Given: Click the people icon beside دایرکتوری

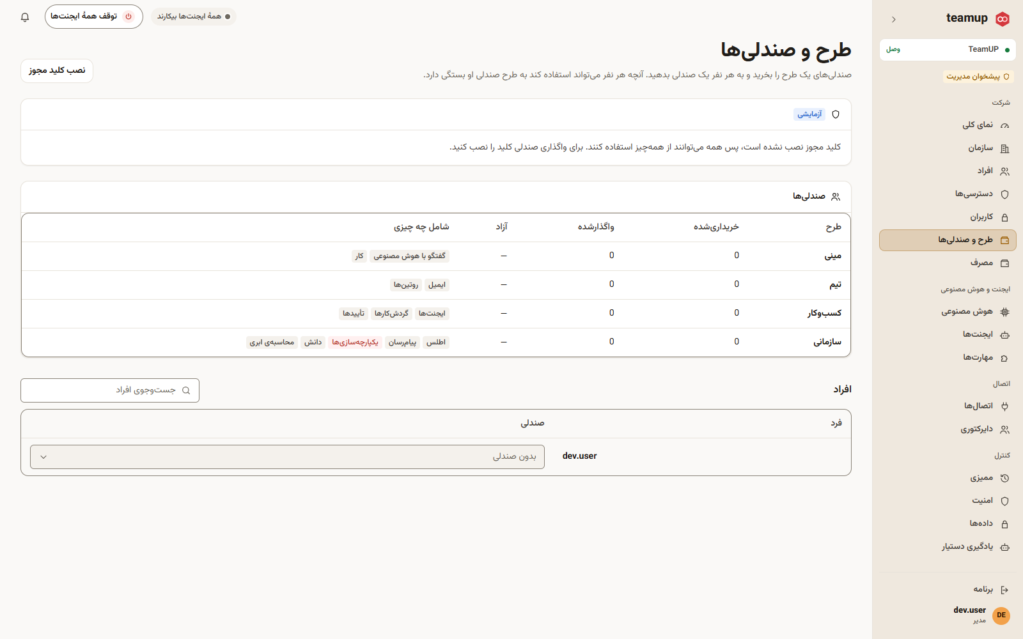Looking at the screenshot, I should pyautogui.click(x=1004, y=429).
